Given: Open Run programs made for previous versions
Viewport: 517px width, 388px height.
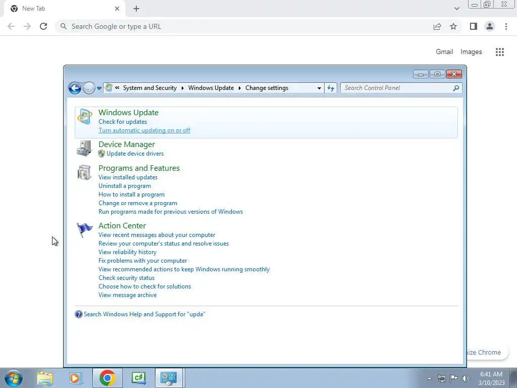Looking at the screenshot, I should pos(171,212).
